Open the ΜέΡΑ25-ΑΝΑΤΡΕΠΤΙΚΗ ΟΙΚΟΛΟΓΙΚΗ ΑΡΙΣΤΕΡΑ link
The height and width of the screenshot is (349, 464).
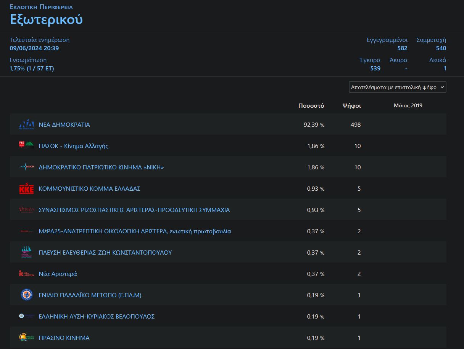pyautogui.click(x=135, y=231)
